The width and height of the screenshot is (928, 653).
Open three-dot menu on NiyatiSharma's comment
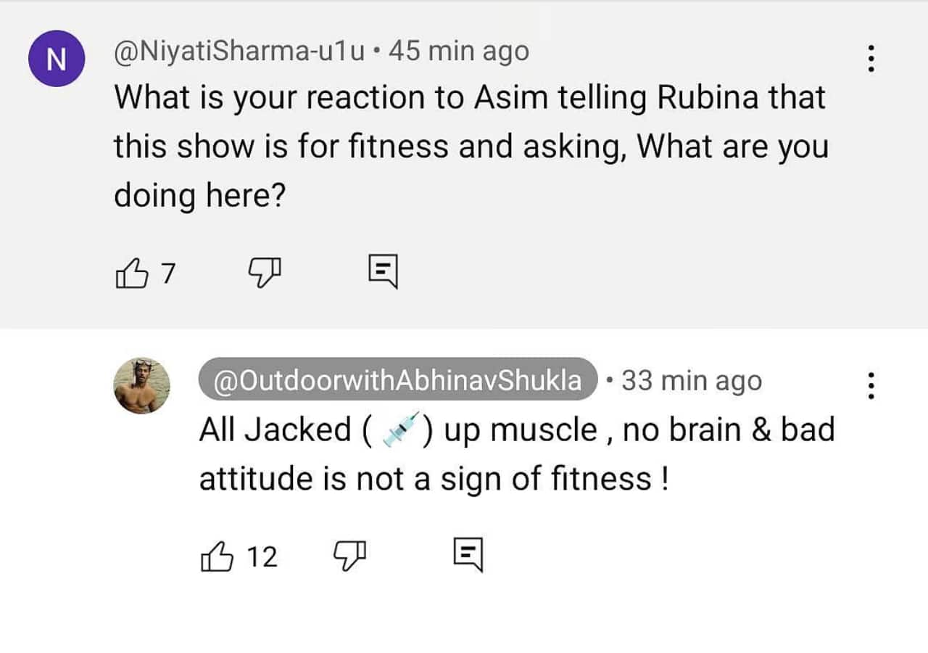tap(872, 58)
